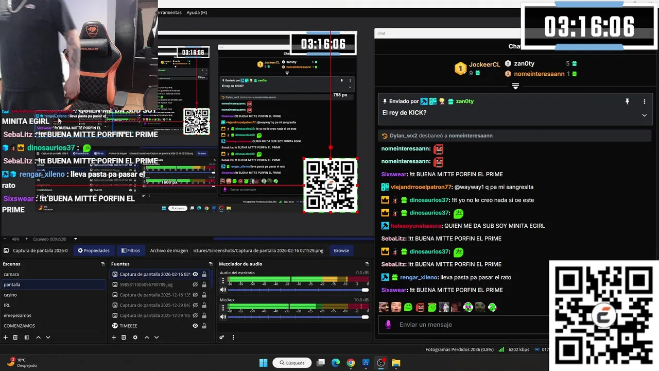Image resolution: width=659 pixels, height=371 pixels.
Task: Open audio mixer menu dots
Action: point(233,338)
